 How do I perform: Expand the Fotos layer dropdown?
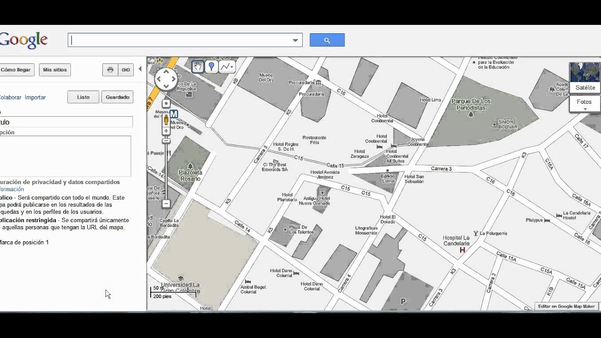pyautogui.click(x=585, y=104)
